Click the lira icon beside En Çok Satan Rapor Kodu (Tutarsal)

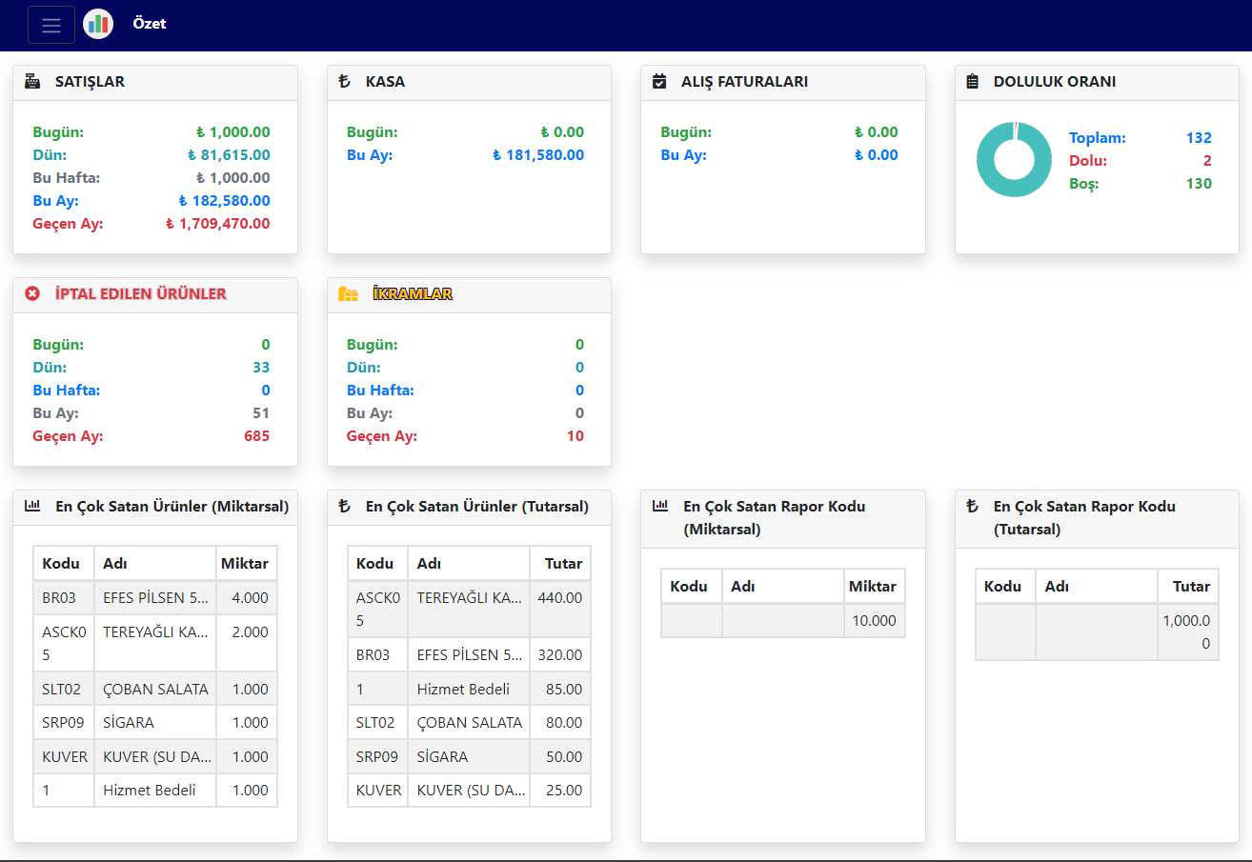pyautogui.click(x=973, y=507)
